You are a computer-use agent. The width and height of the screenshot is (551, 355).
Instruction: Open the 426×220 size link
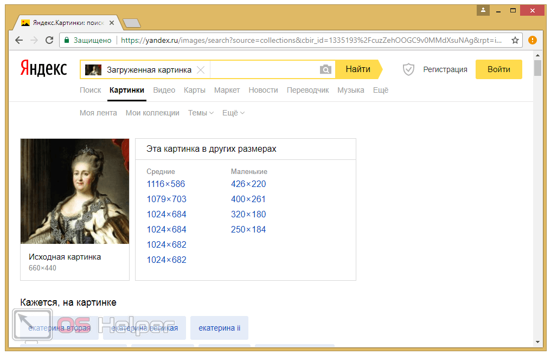(248, 184)
